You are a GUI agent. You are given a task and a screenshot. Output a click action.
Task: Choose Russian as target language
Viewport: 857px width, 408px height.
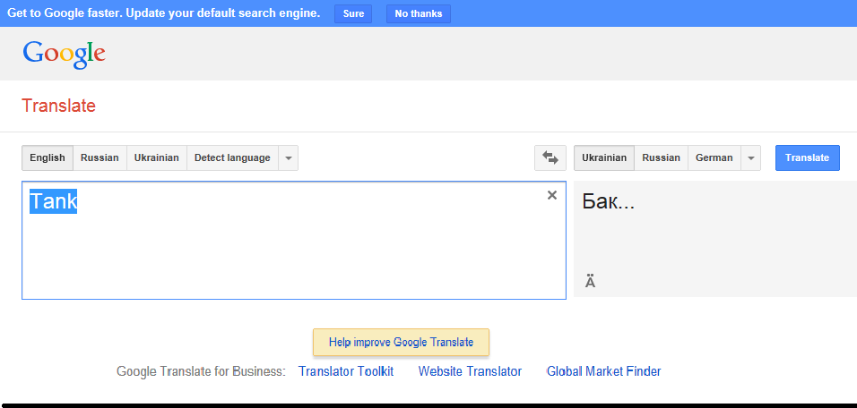tap(661, 158)
